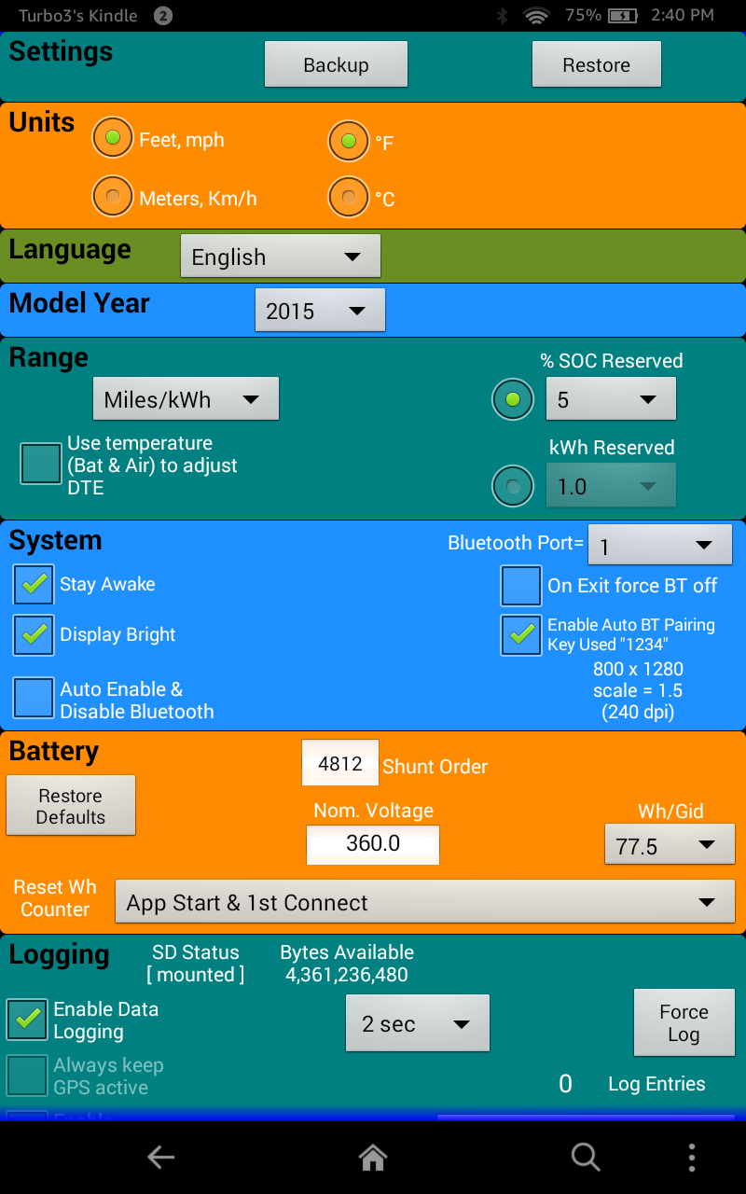Open the three-dot overflow menu

691,1158
